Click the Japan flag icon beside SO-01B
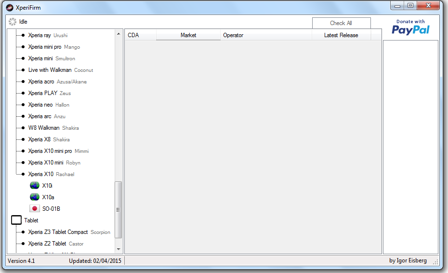448x273 pixels. pos(35,209)
